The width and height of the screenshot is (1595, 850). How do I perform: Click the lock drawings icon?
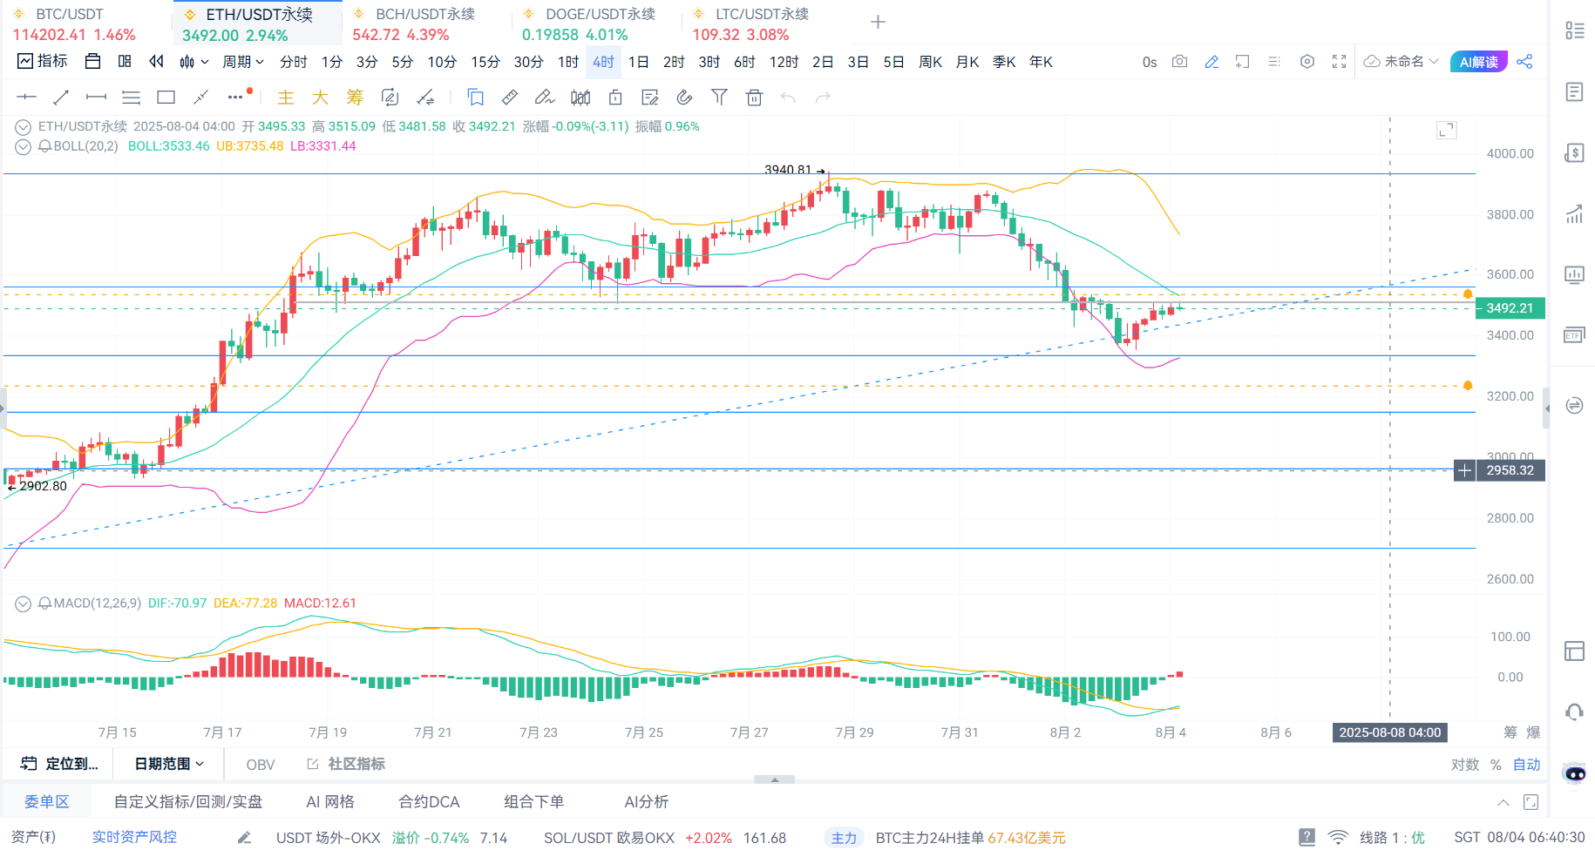(615, 97)
